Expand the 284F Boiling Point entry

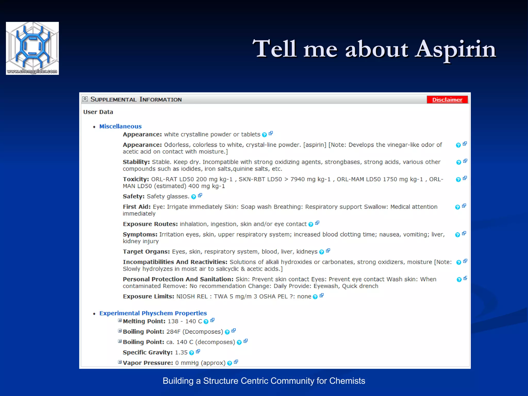tap(120, 331)
